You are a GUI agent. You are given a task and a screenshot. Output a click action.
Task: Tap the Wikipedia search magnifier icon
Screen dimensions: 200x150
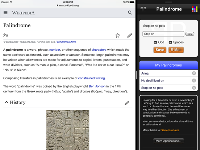130,12
